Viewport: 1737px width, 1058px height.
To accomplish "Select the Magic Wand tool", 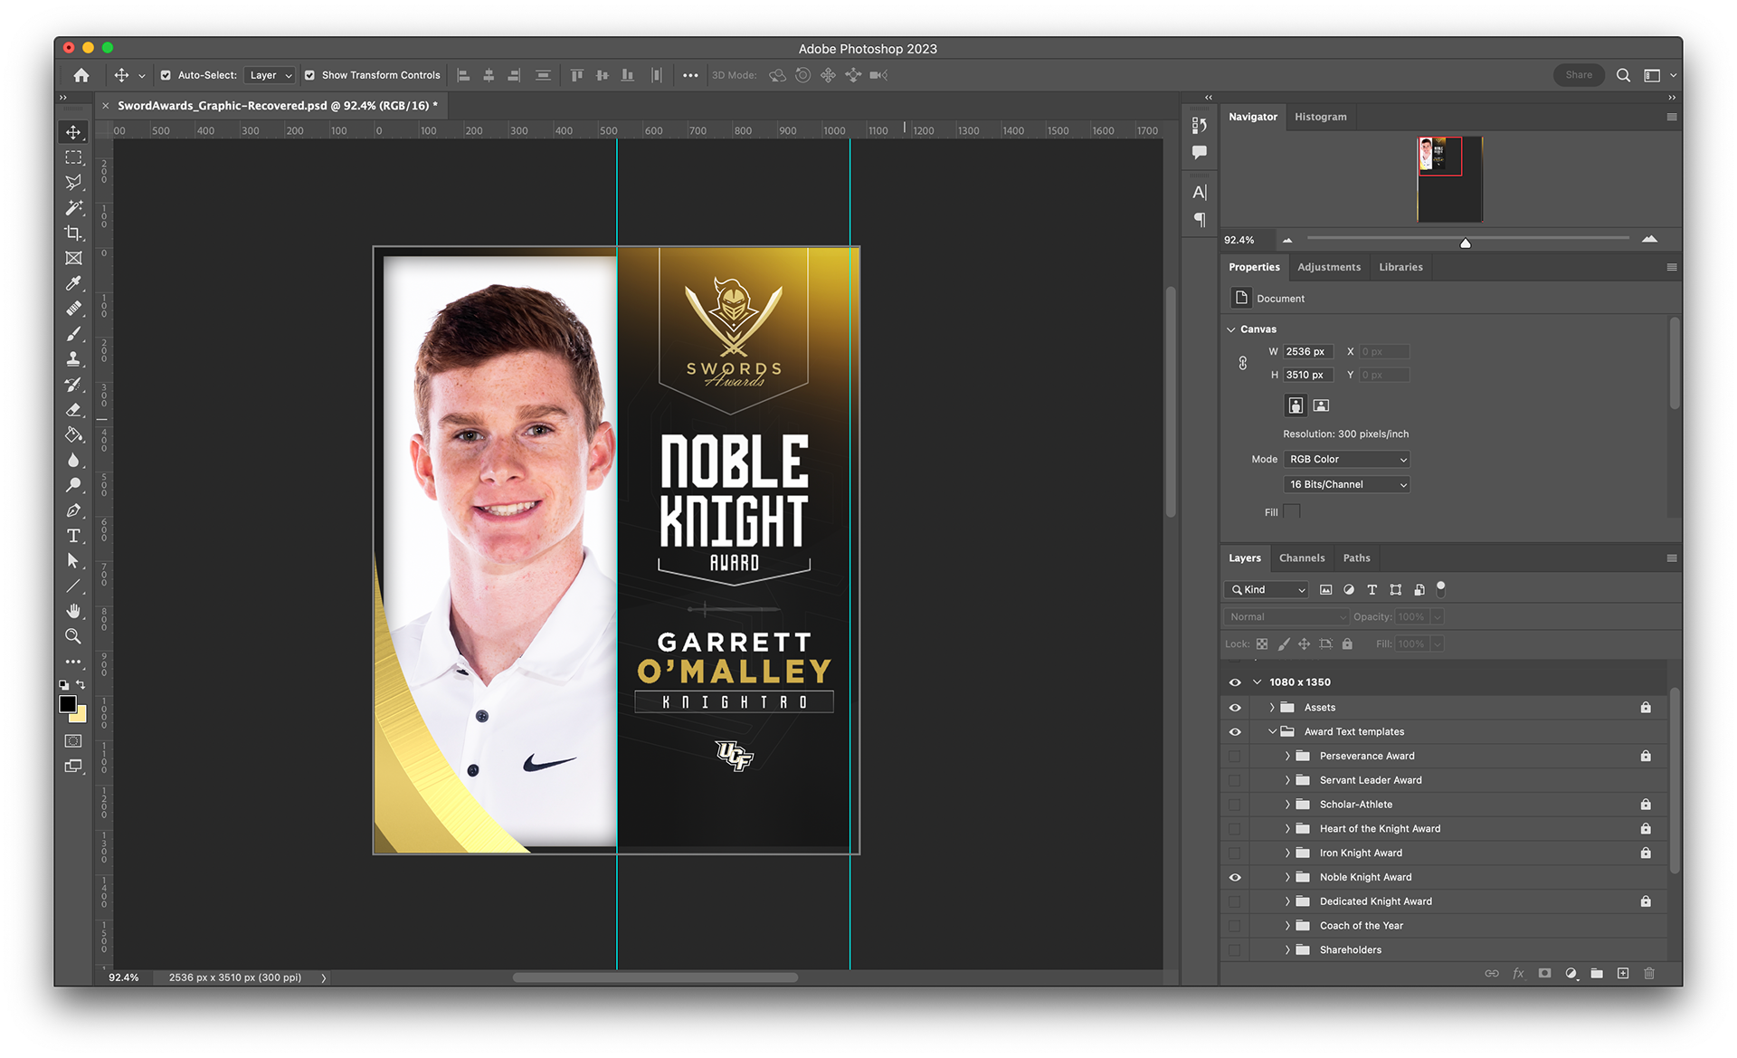I will pos(73,208).
